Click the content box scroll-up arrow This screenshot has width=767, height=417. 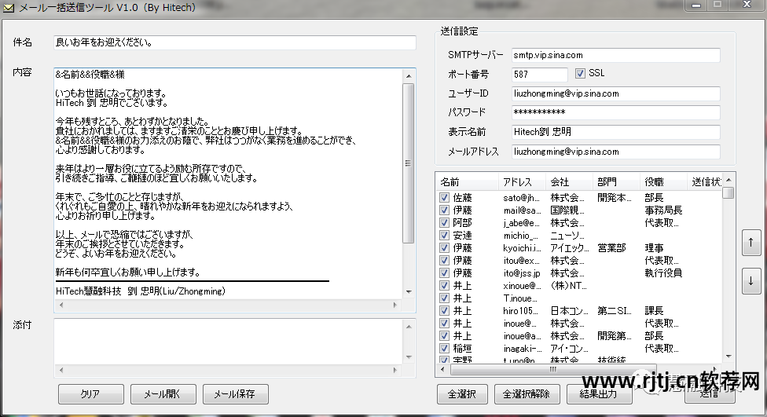pyautogui.click(x=409, y=76)
